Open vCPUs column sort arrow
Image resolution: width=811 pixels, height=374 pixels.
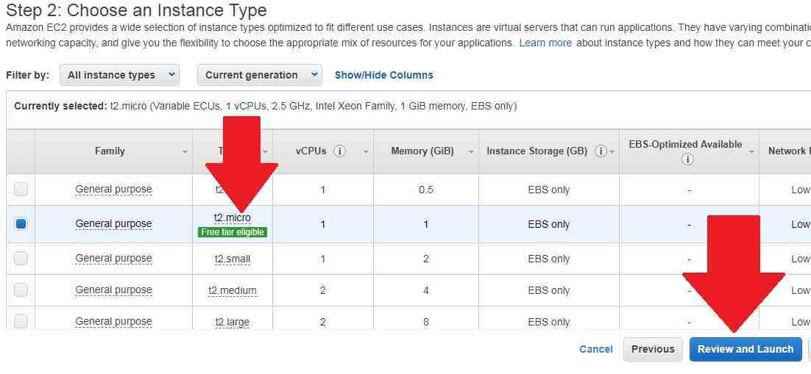[x=366, y=152]
